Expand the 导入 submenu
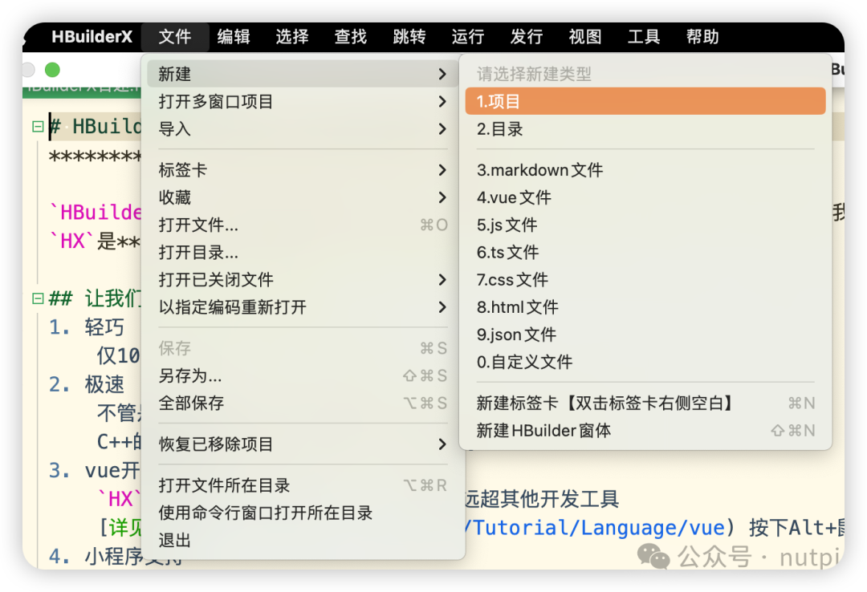 pos(303,129)
